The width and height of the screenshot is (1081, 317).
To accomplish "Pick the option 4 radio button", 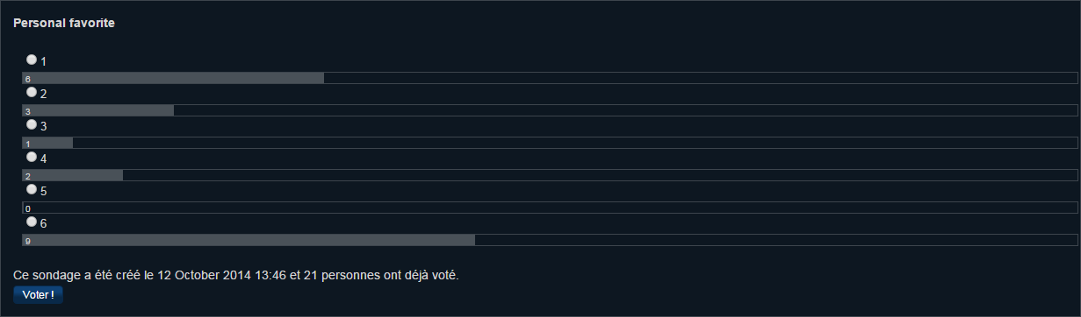I will point(32,157).
